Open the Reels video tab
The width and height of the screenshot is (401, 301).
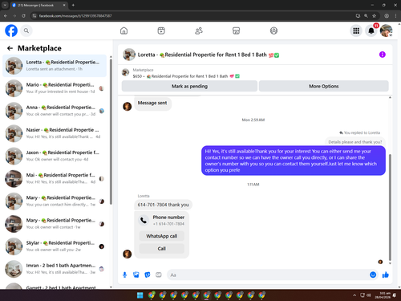(161, 31)
